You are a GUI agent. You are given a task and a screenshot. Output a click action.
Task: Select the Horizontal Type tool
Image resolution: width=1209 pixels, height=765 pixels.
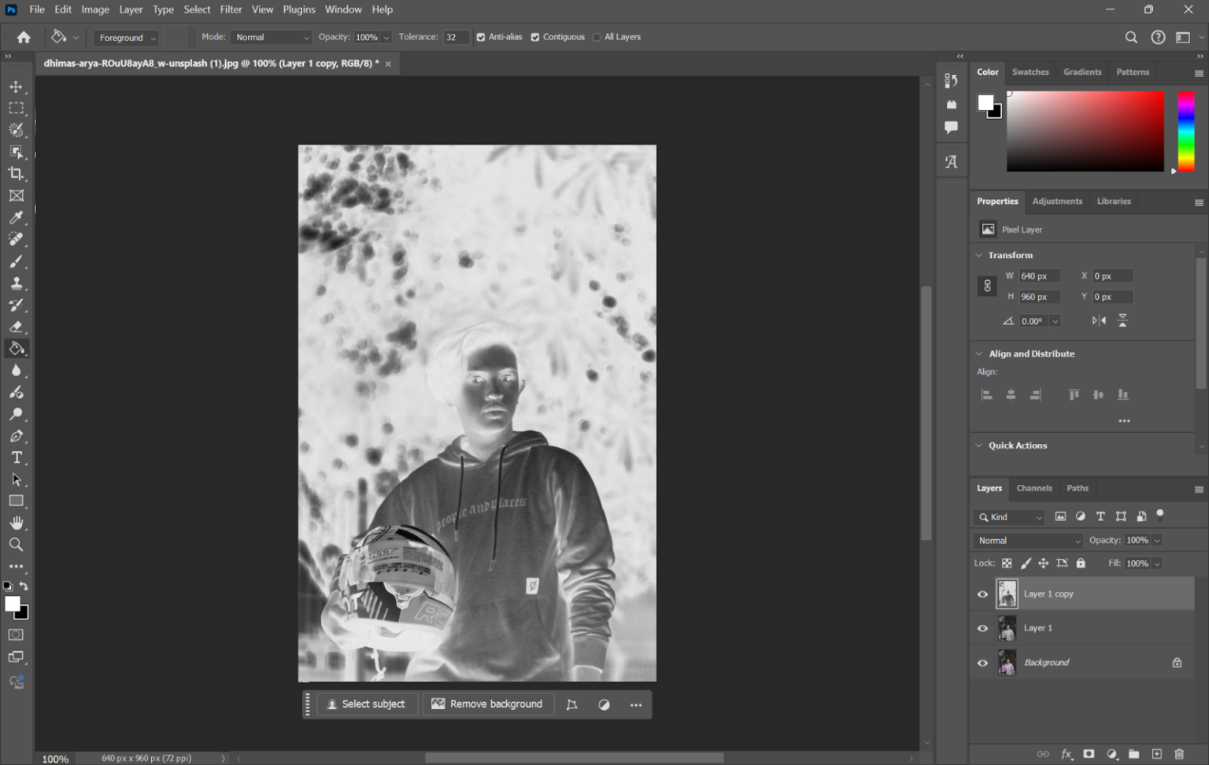(16, 457)
